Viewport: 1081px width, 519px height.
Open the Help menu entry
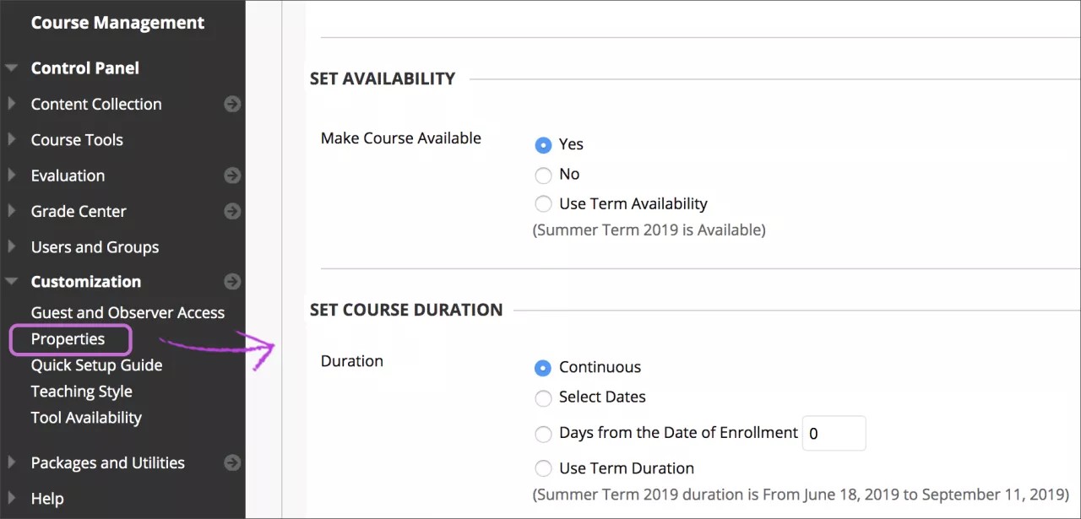click(x=48, y=498)
